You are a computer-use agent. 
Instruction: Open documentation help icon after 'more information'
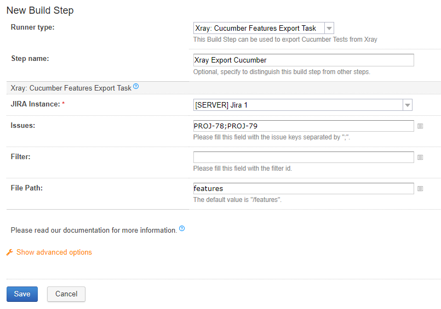click(x=182, y=228)
